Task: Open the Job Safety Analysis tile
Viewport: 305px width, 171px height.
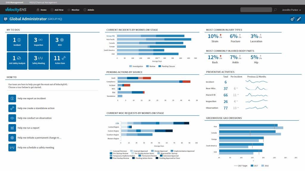Action: click(x=17, y=60)
